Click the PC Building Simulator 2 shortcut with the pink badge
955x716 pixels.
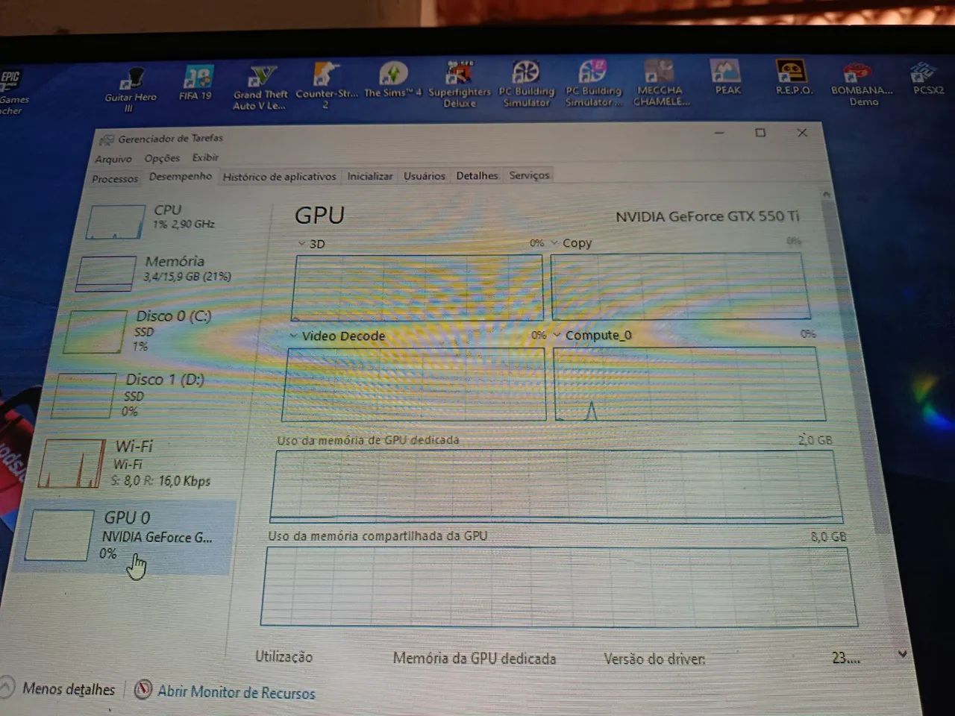tap(592, 83)
